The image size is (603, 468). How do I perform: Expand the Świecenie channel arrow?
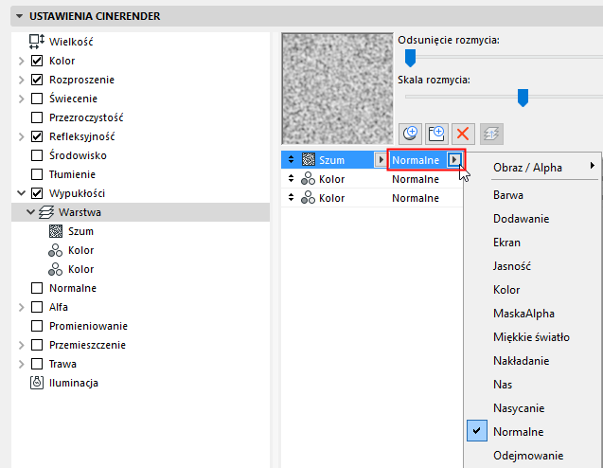[x=22, y=99]
